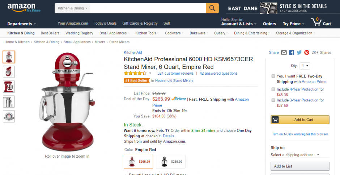
Task: Click the Add to Cart button
Action: tap(300, 120)
